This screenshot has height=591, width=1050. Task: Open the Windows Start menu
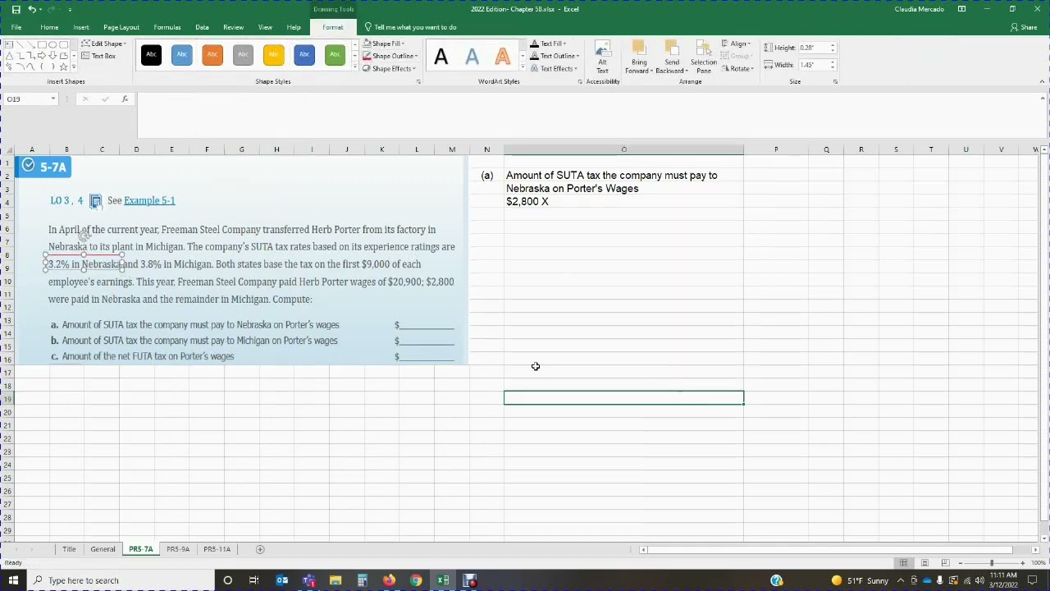click(14, 580)
